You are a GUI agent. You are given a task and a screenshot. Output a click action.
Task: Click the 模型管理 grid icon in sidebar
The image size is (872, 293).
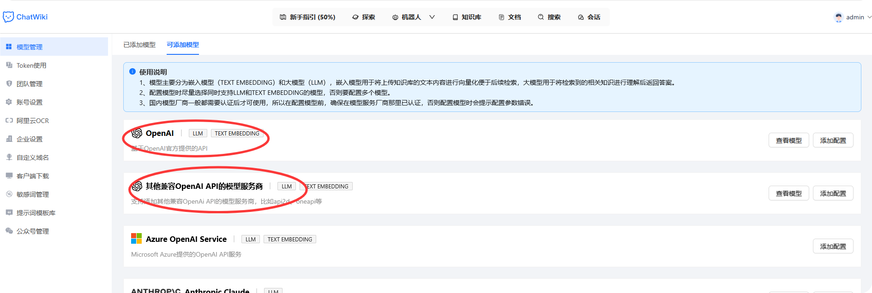9,47
